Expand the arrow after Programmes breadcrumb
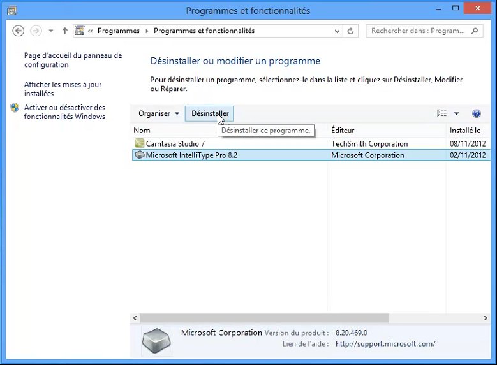 (x=147, y=31)
